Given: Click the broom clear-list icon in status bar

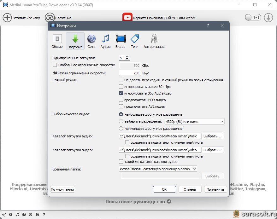Looking at the screenshot, I should 4,215.
